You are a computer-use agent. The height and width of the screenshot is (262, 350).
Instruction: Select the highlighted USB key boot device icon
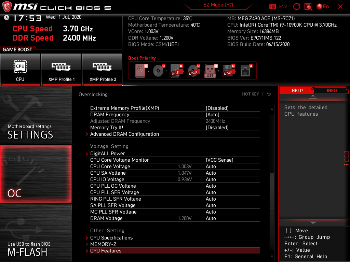click(211, 71)
